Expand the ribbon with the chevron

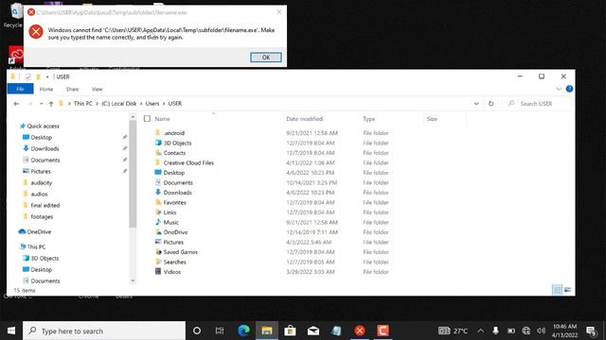(x=559, y=89)
